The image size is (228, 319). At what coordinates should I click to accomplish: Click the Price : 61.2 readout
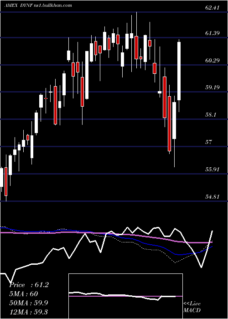(x=29, y=285)
